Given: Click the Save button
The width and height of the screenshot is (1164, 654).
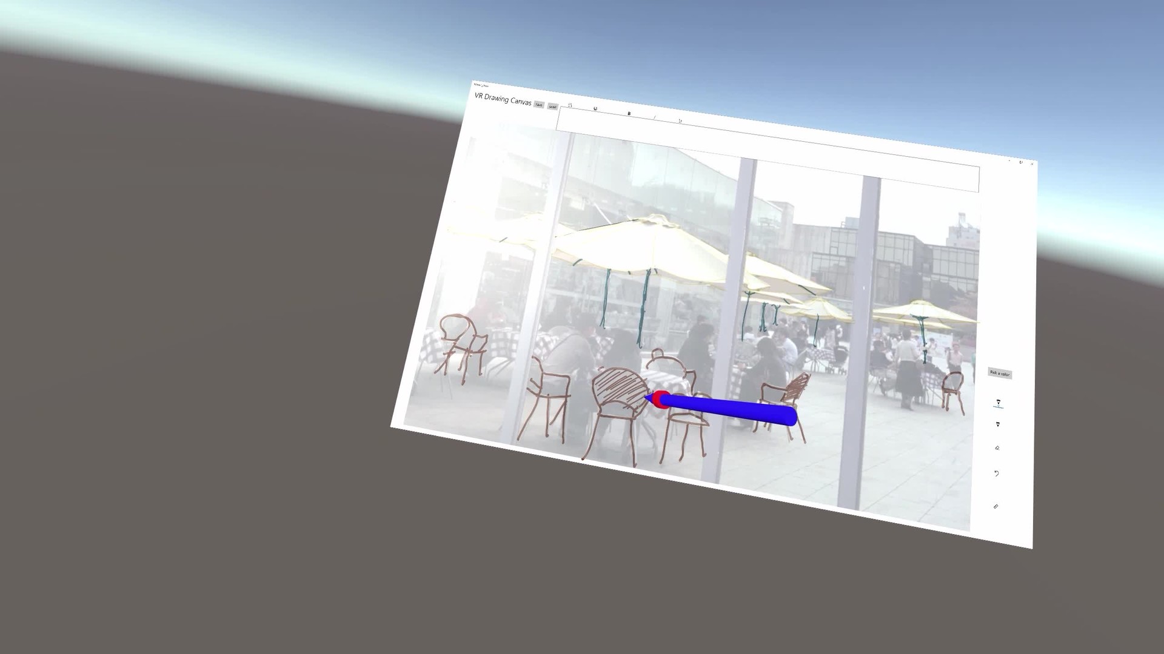Looking at the screenshot, I should [539, 105].
